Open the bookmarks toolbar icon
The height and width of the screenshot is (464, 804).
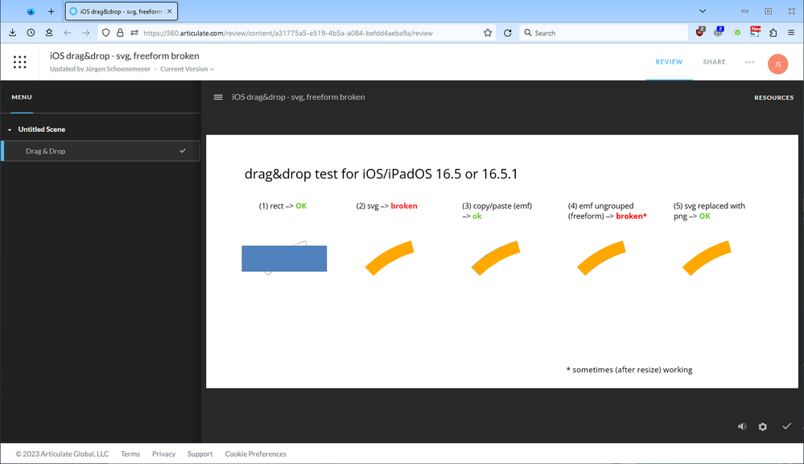click(x=49, y=33)
